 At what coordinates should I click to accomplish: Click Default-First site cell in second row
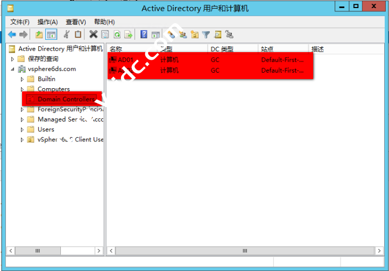click(282, 70)
